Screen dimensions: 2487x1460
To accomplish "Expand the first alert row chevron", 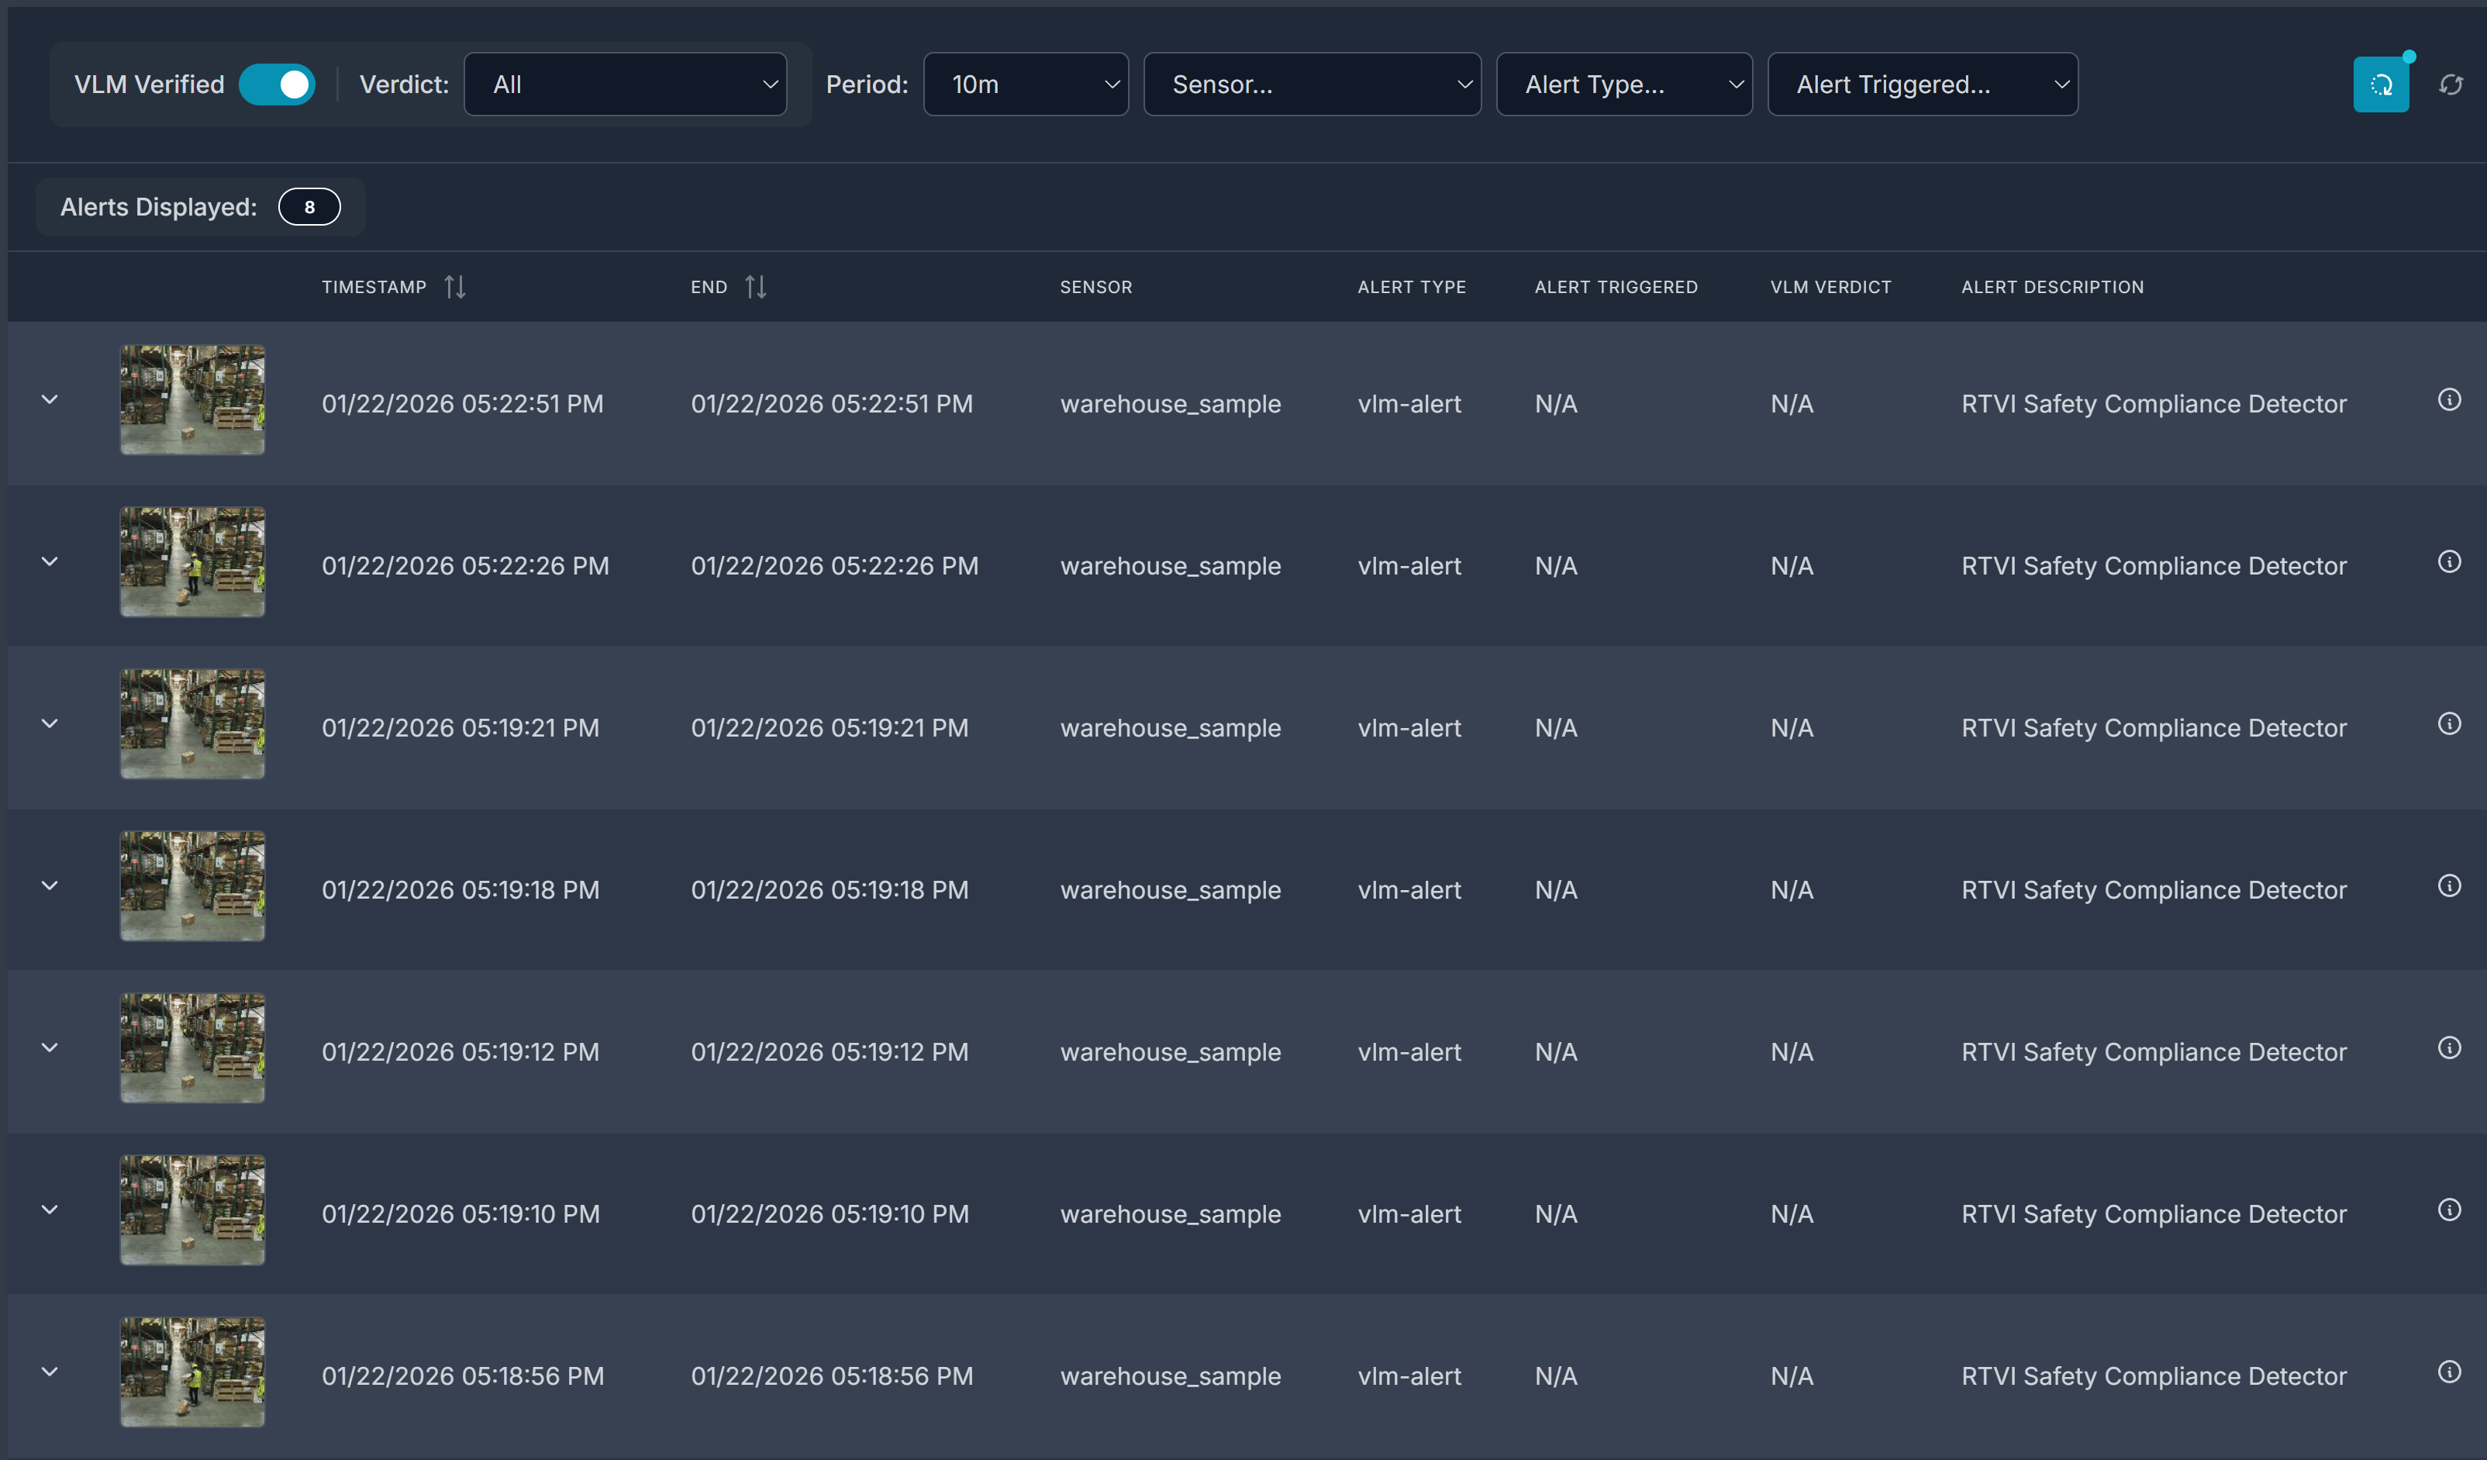I will point(50,399).
